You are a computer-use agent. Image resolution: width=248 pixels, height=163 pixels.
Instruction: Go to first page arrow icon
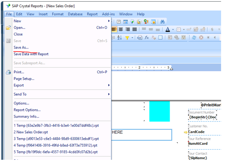click(208, 37)
